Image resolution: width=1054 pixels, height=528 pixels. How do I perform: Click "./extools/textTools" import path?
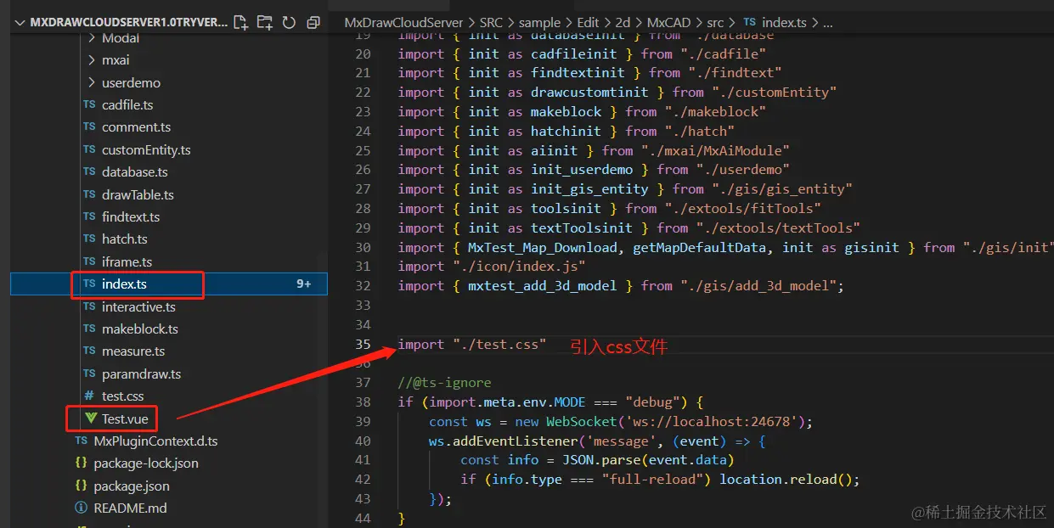click(778, 228)
